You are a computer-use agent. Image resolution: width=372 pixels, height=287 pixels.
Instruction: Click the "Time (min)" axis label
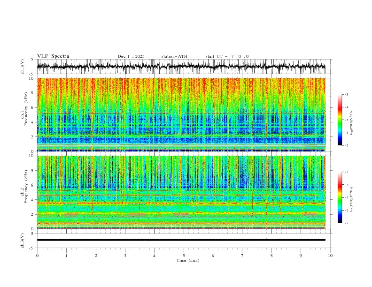pos(188,260)
